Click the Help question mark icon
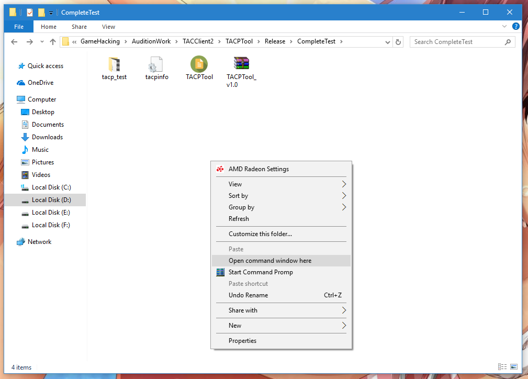 (516, 27)
